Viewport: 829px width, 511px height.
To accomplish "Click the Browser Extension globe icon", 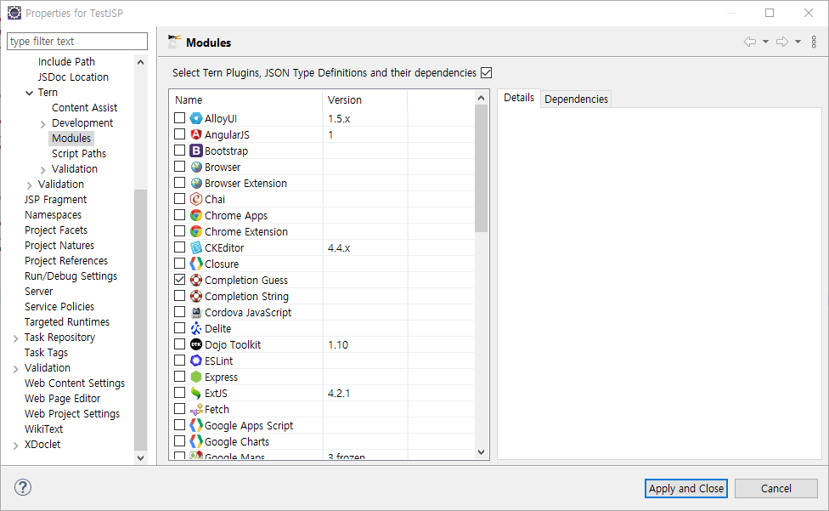I will click(196, 183).
